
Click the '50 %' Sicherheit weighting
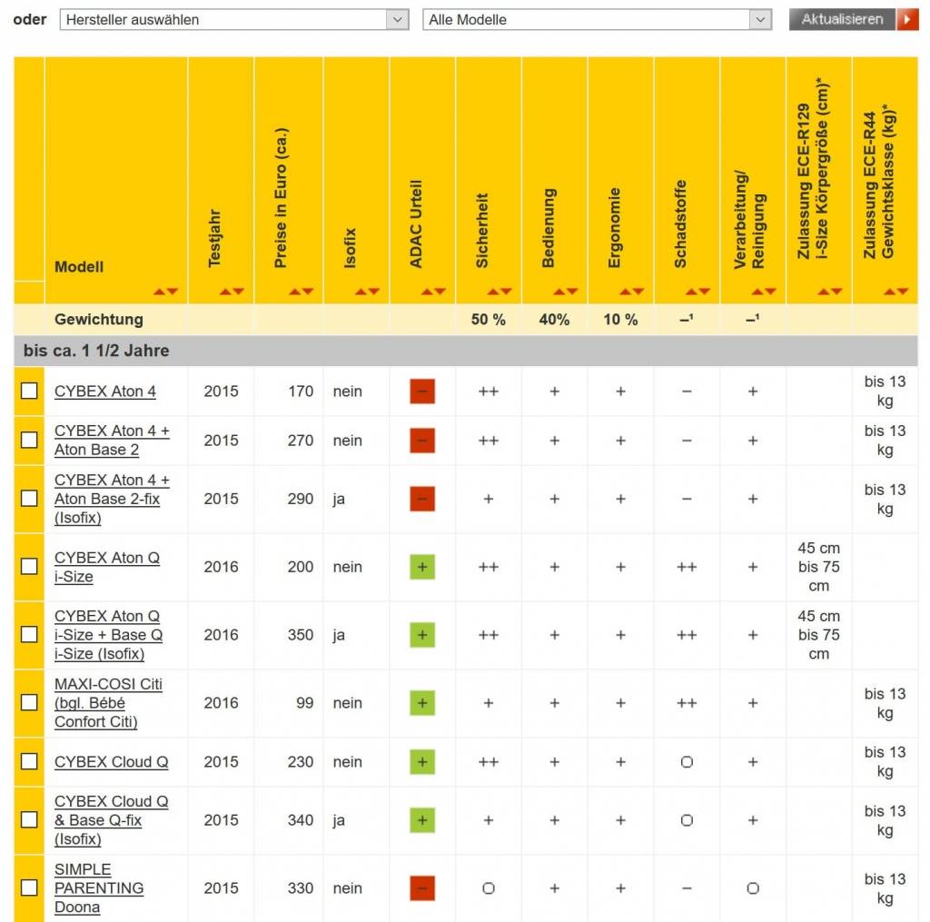(x=488, y=320)
